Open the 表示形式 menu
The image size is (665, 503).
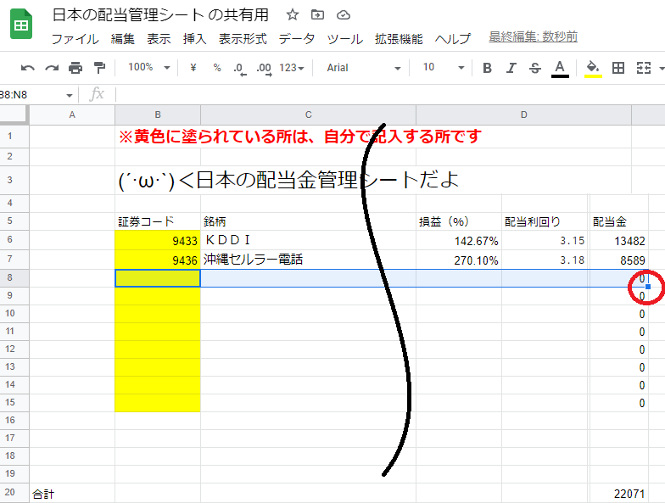tap(243, 39)
